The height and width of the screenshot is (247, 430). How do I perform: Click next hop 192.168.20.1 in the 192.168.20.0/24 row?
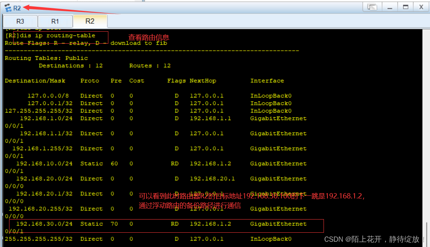212,178
